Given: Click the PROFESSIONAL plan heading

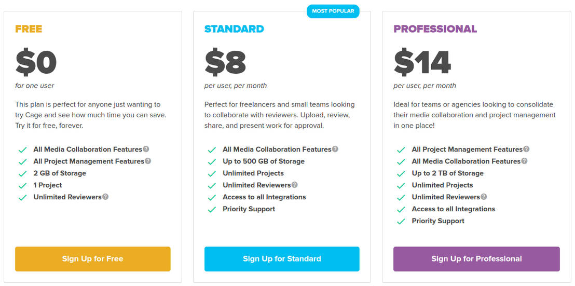Looking at the screenshot, I should (435, 29).
